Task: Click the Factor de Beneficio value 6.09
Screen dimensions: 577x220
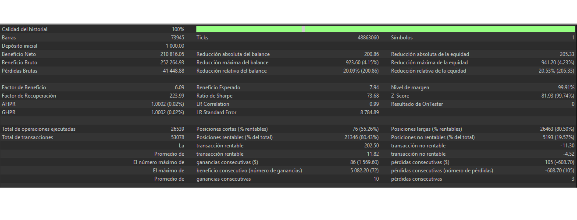Action: click(x=179, y=87)
